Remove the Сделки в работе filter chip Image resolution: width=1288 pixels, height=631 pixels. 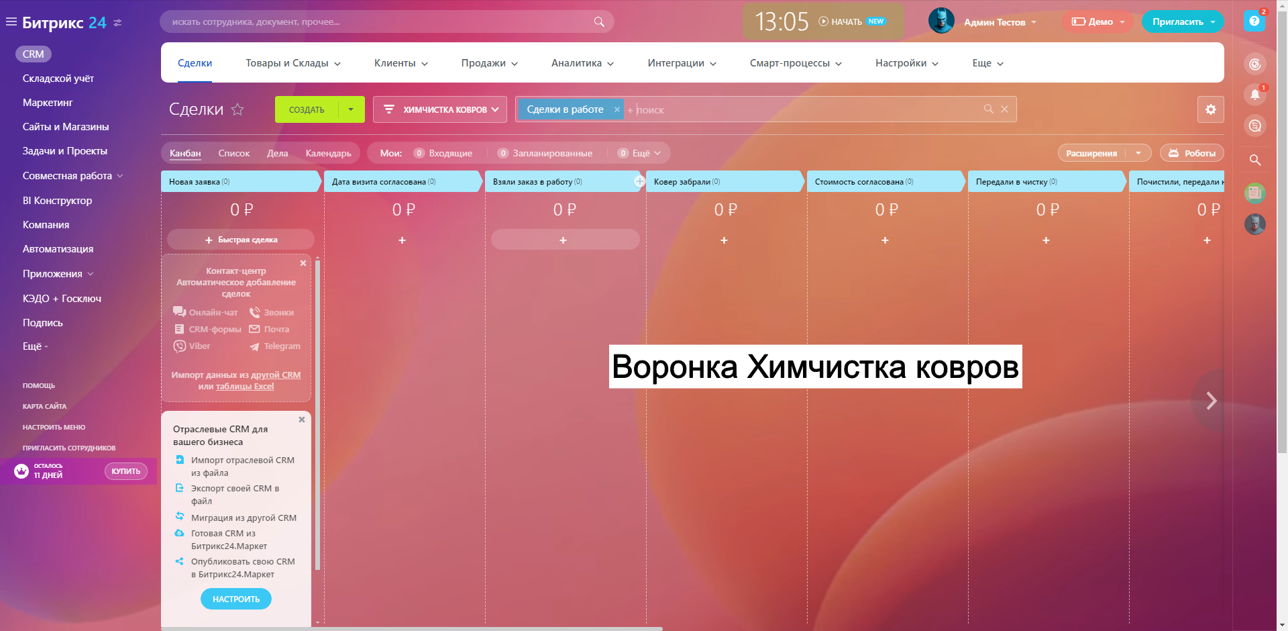617,109
